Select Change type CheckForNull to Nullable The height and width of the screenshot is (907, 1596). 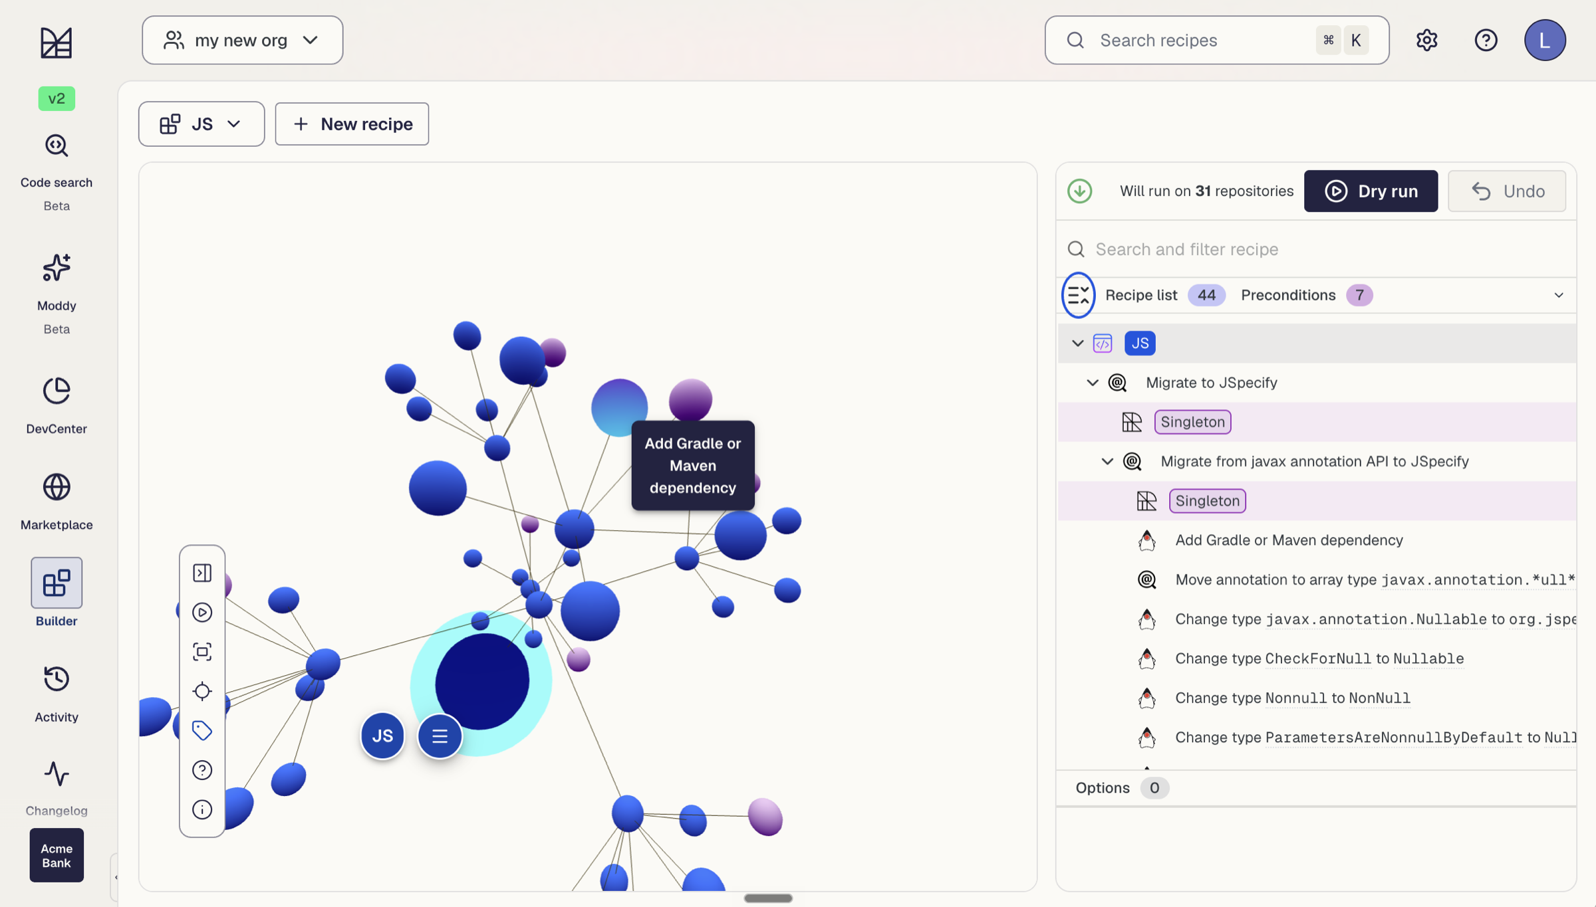pyautogui.click(x=1317, y=658)
